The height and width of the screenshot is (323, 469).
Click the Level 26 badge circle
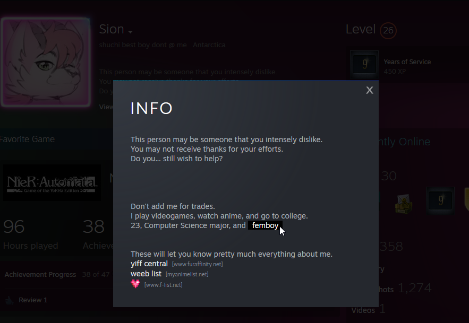click(388, 30)
